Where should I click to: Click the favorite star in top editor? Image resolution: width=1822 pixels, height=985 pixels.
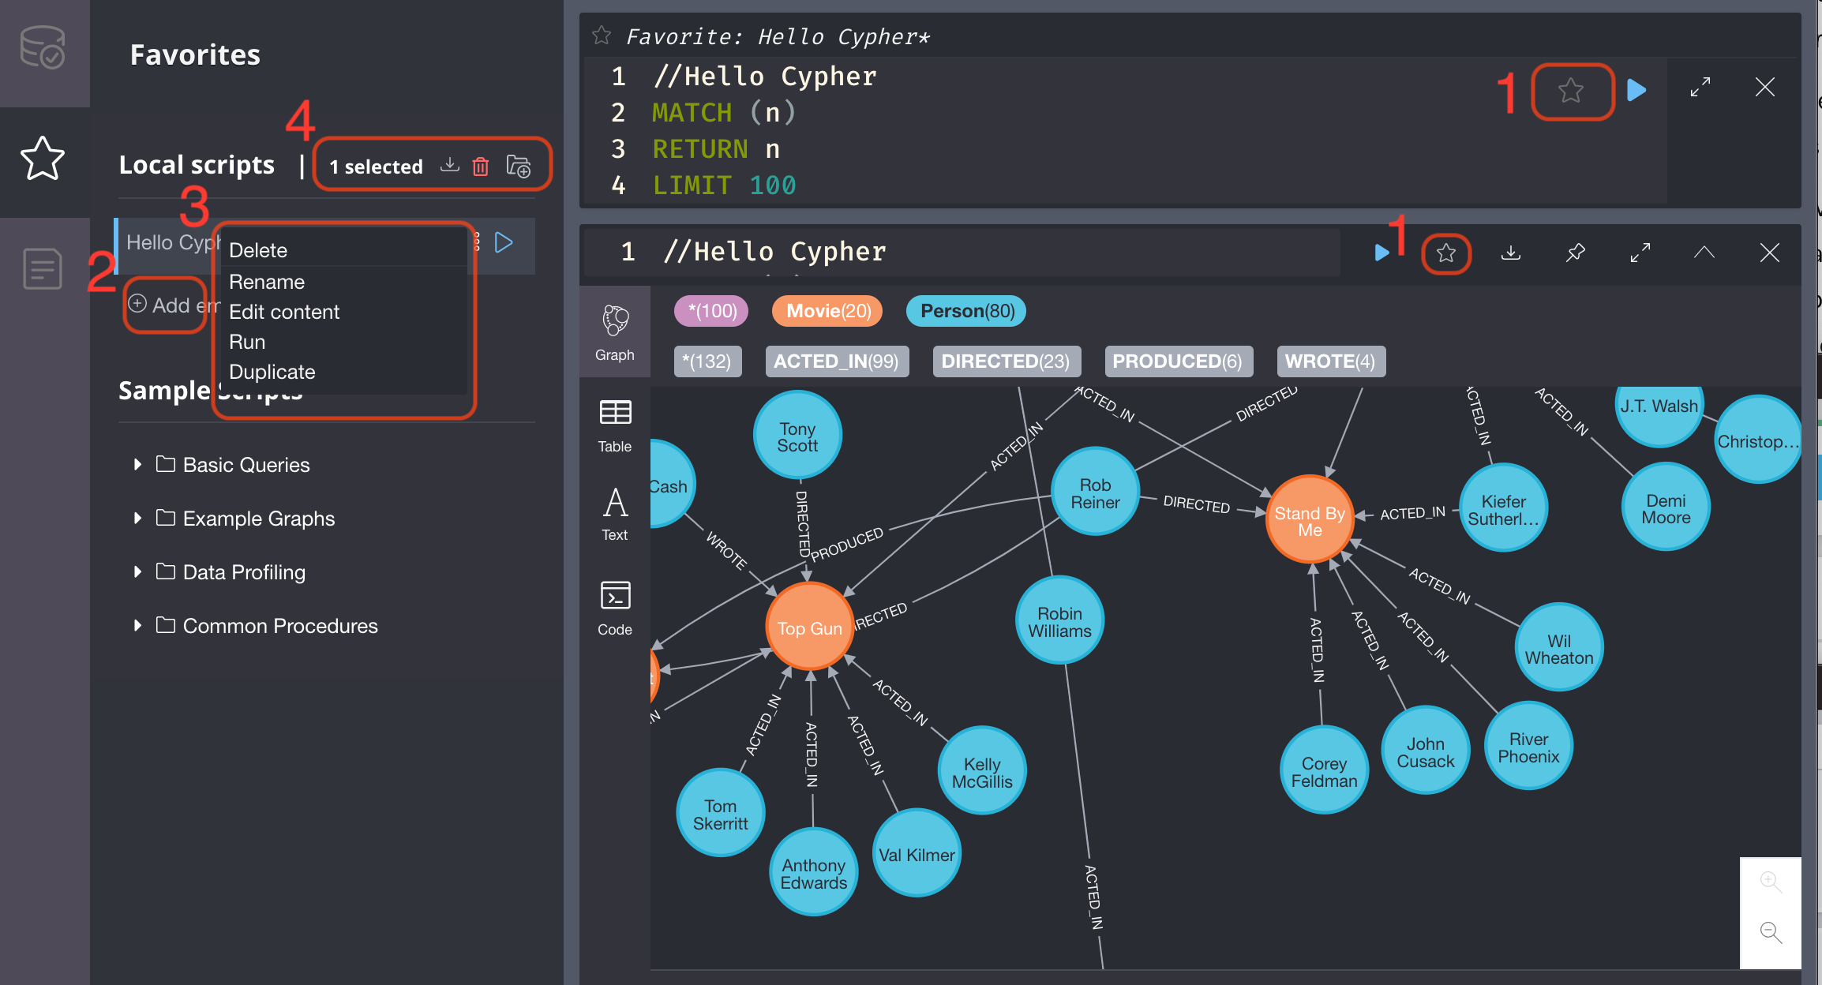coord(1571,90)
